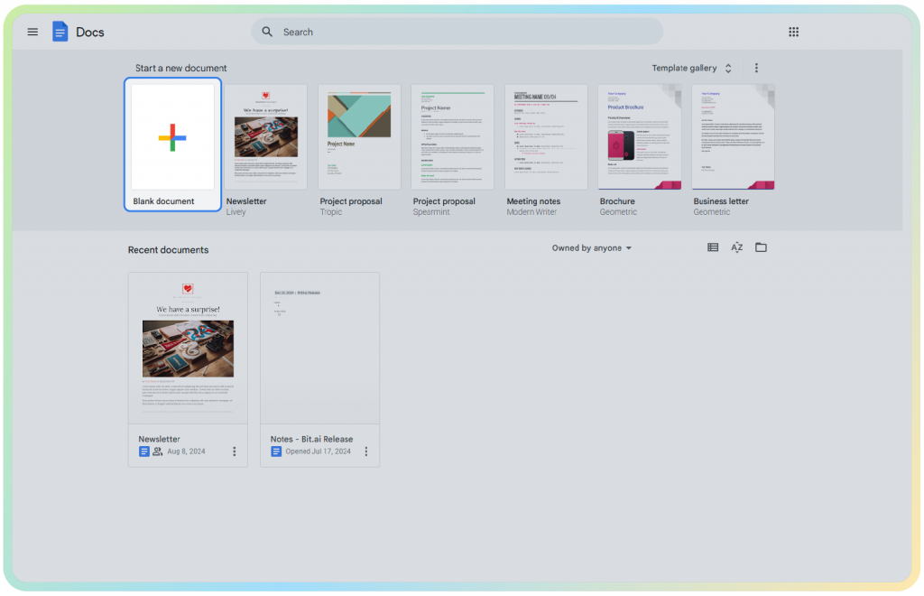Switch to list view layout
This screenshot has height=596, width=924.
[x=713, y=247]
